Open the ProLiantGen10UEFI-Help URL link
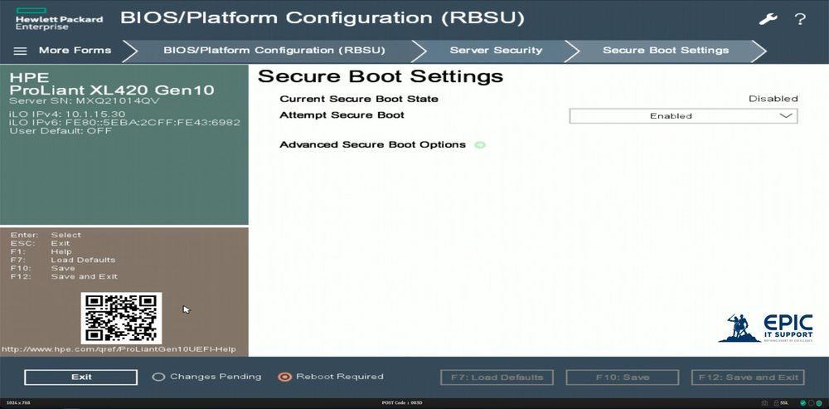The width and height of the screenshot is (829, 409). click(119, 349)
